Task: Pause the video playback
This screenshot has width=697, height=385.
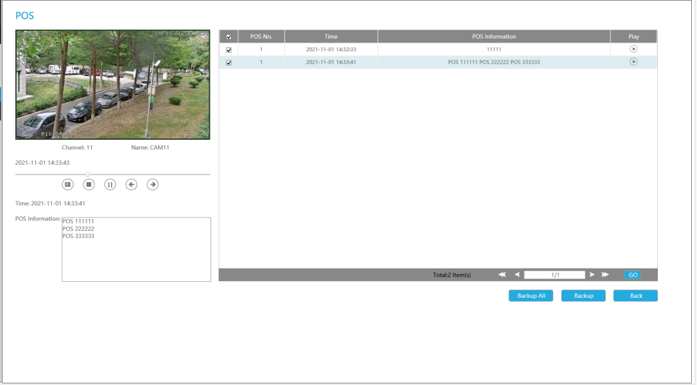Action: 110,185
